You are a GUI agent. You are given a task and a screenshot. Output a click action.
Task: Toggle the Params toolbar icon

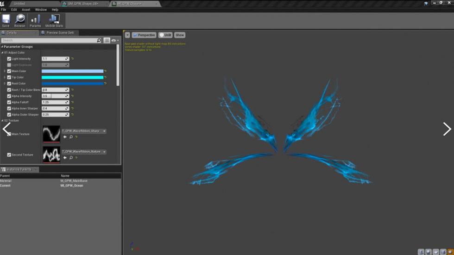point(35,20)
